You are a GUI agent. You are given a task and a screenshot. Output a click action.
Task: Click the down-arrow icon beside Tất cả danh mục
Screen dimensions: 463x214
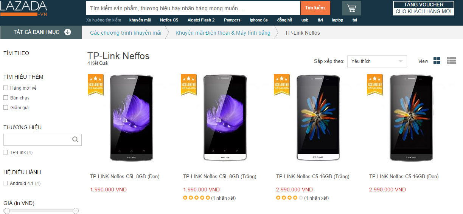point(68,32)
